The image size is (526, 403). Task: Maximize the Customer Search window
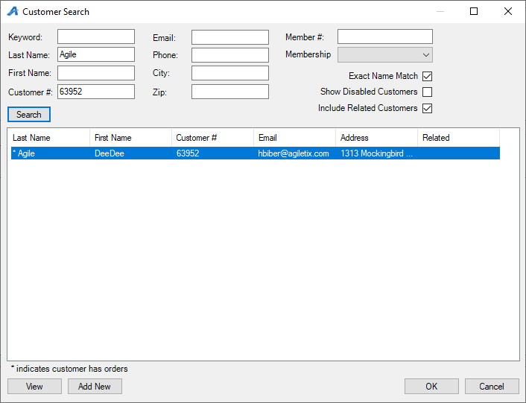pos(474,11)
